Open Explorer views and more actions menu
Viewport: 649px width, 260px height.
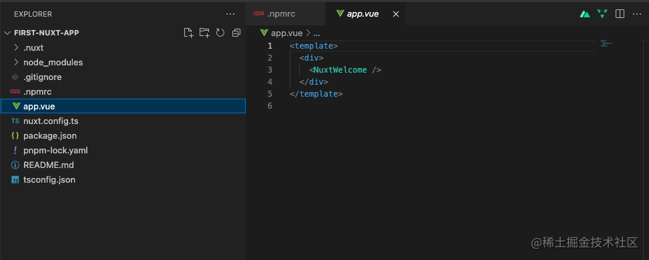[x=230, y=14]
